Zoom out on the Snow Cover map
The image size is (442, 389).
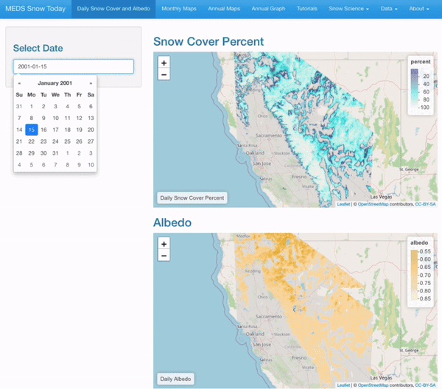pos(164,74)
